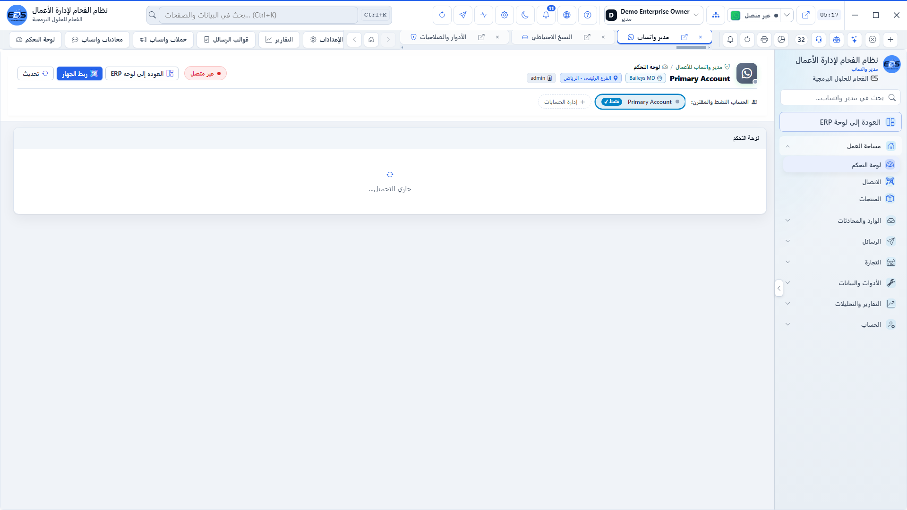This screenshot has height=510, width=907.
Task: Expand the WhatsApp غير متصل status dropdown arrow
Action: click(x=787, y=15)
